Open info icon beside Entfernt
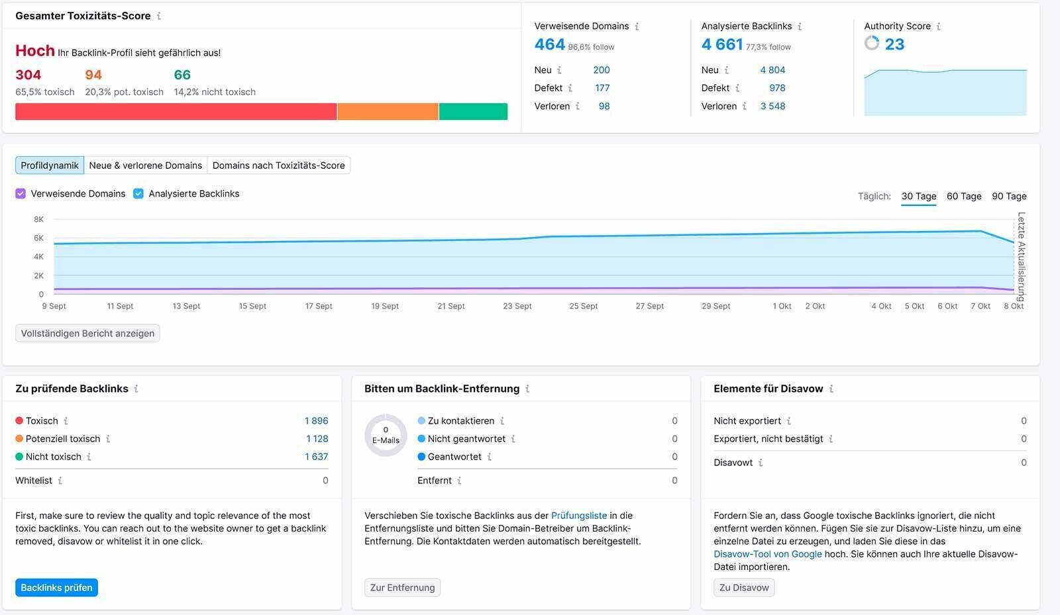This screenshot has height=615, width=1060. (459, 481)
